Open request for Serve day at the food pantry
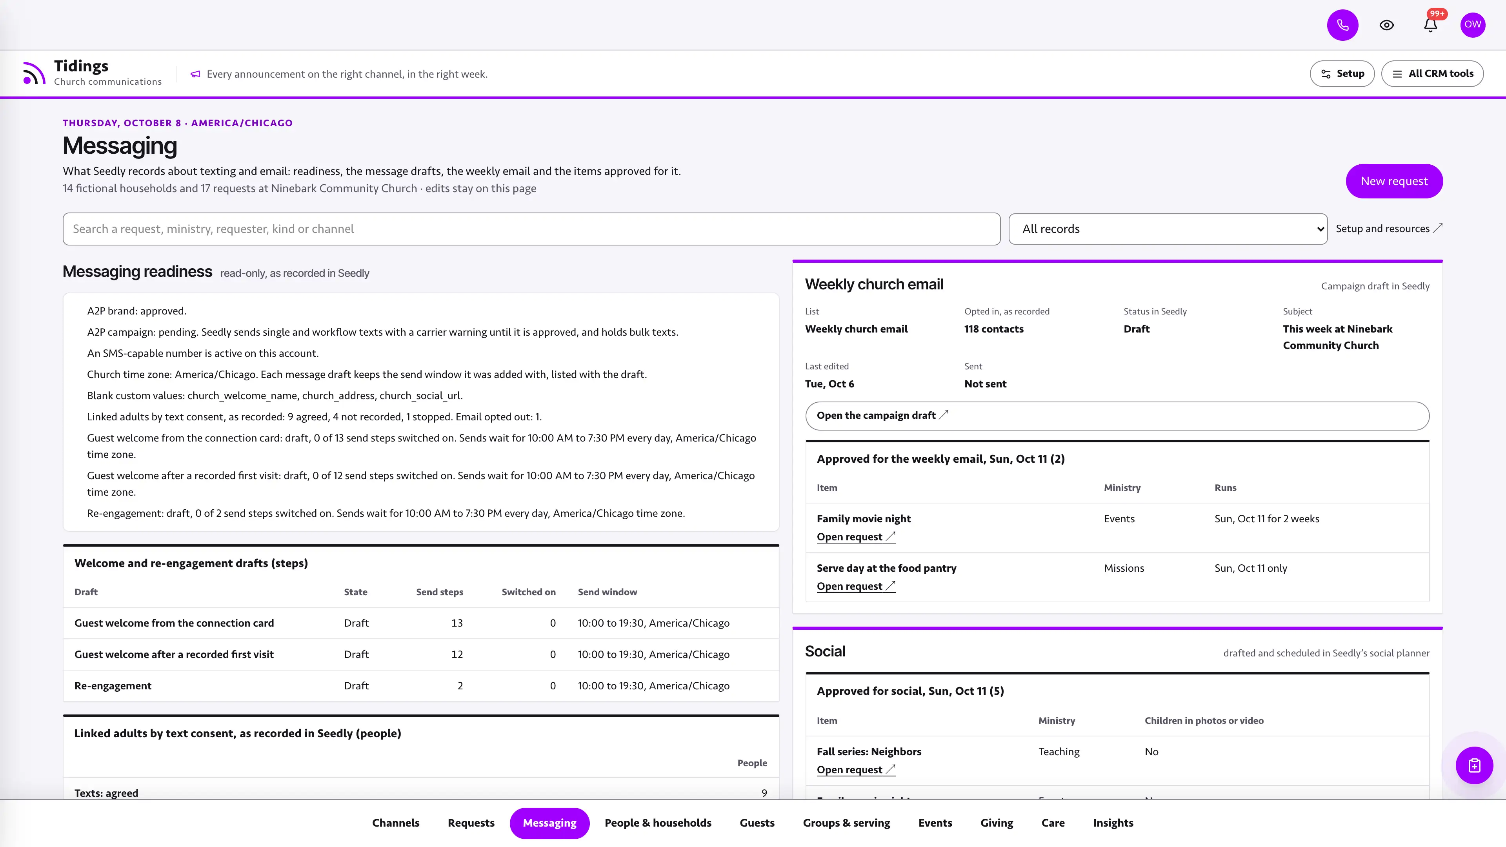The height and width of the screenshot is (847, 1506). pyautogui.click(x=855, y=586)
